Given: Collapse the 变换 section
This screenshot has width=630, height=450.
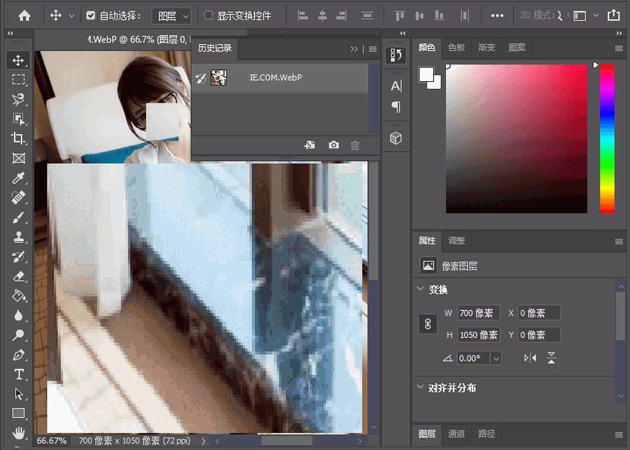Looking at the screenshot, I should 421,289.
